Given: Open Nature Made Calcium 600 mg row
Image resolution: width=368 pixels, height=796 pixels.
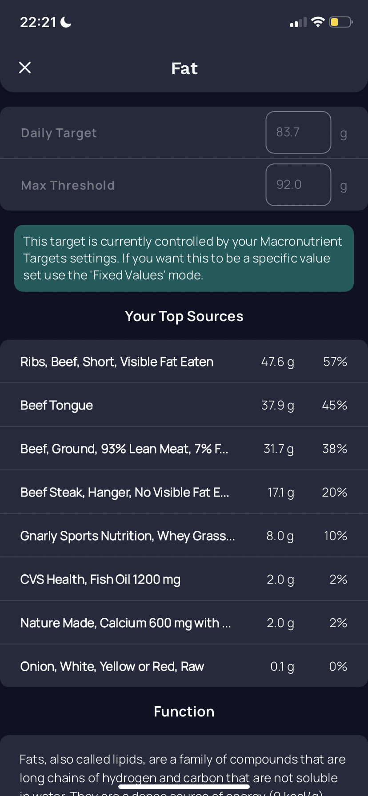Looking at the screenshot, I should click(x=184, y=623).
